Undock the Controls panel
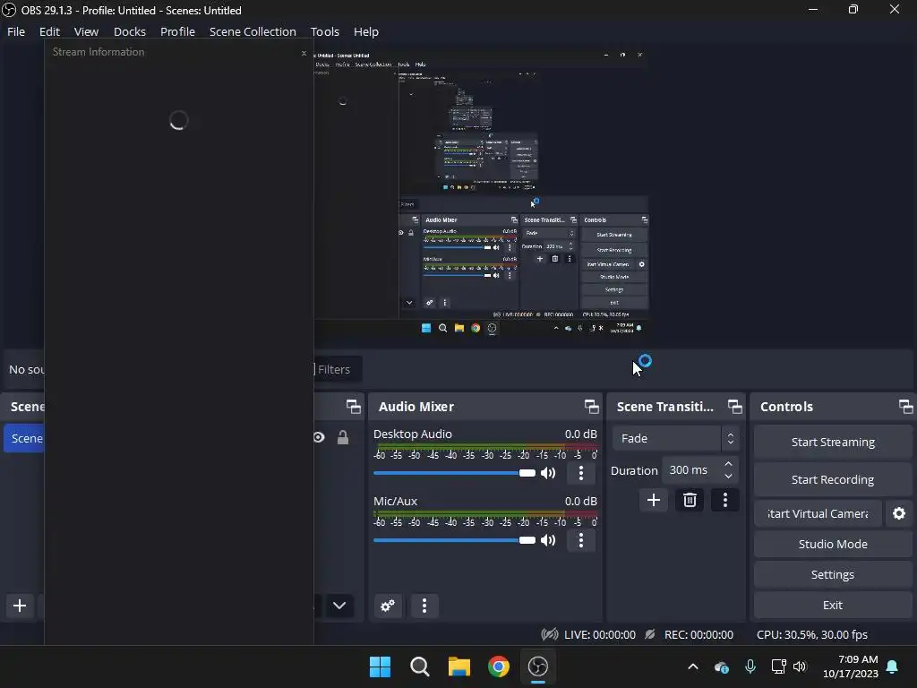The height and width of the screenshot is (688, 917). [905, 407]
